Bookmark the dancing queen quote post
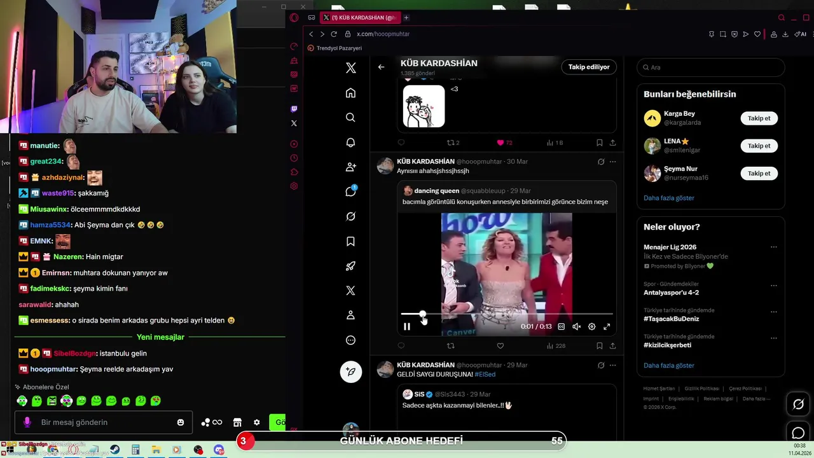 [x=599, y=346]
